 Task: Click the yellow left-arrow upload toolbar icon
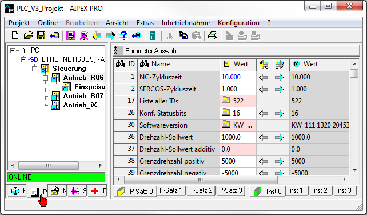coord(97,35)
